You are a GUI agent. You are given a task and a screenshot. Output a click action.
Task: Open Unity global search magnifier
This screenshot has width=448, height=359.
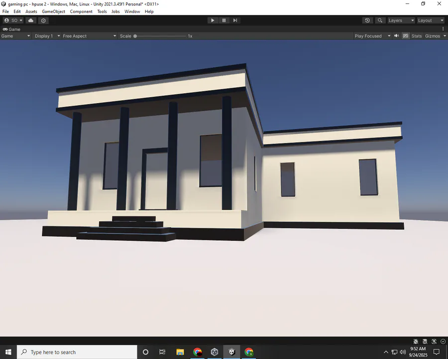tap(380, 20)
